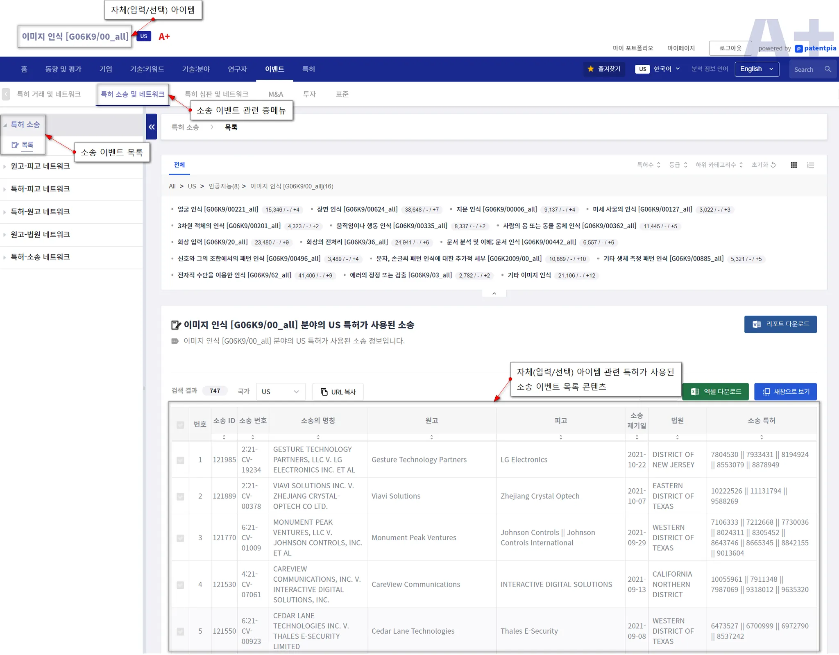The width and height of the screenshot is (839, 655).
Task: Click the search magnifier icon
Action: (828, 69)
